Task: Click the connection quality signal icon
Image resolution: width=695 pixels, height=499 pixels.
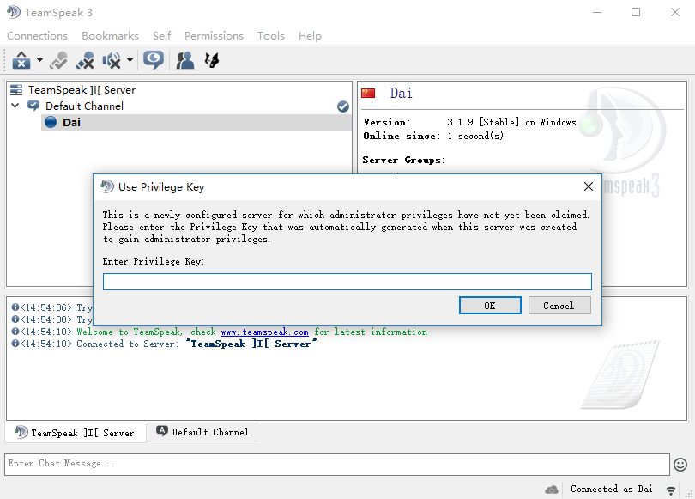Action: [670, 490]
